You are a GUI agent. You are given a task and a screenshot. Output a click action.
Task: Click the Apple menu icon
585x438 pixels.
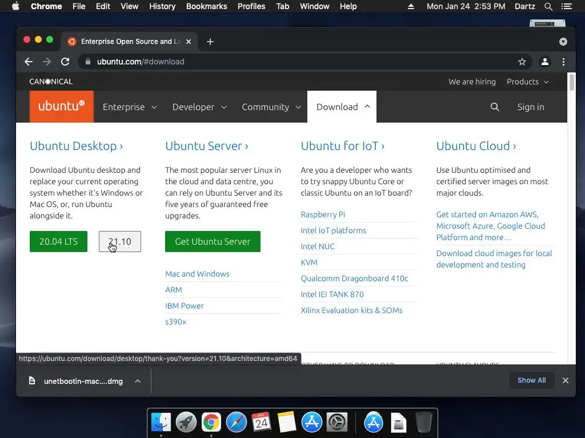[x=15, y=6]
